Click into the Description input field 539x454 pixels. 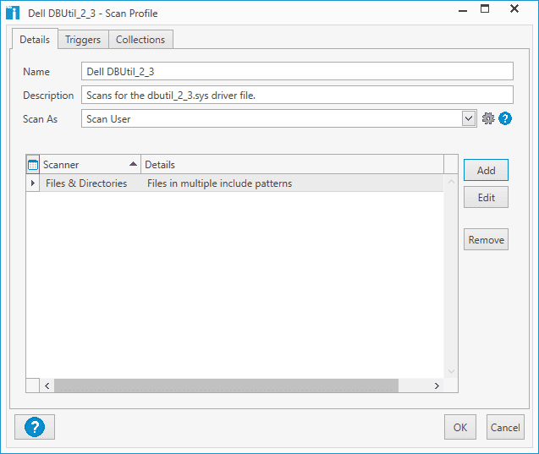(297, 95)
